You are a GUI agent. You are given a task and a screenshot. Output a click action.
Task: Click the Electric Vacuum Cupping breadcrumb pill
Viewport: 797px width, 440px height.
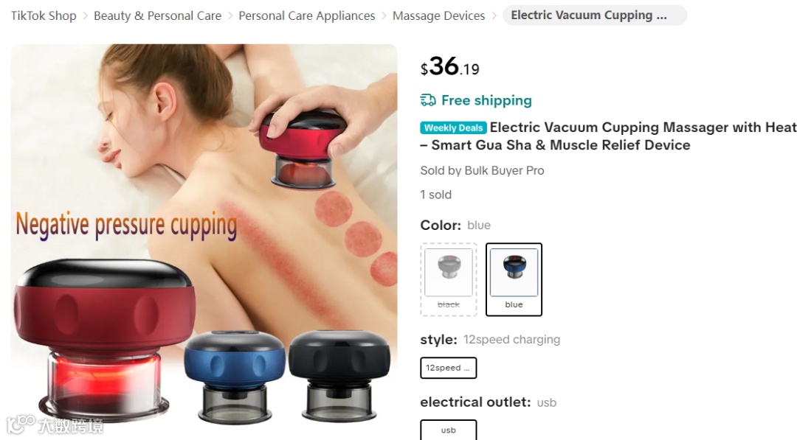[x=595, y=15]
